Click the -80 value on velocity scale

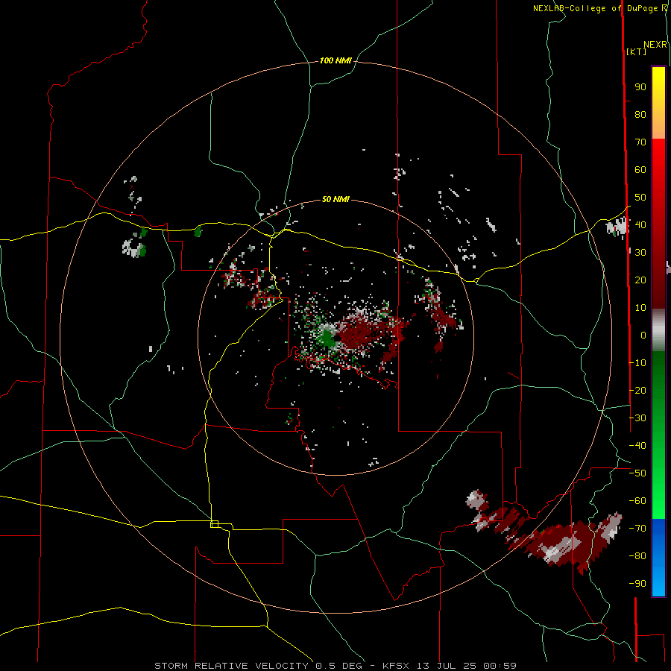pyautogui.click(x=637, y=556)
